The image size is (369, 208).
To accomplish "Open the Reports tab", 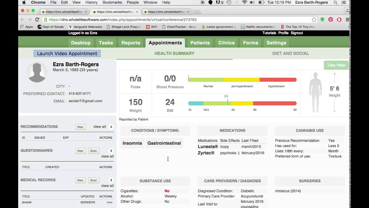I will click(x=131, y=43).
